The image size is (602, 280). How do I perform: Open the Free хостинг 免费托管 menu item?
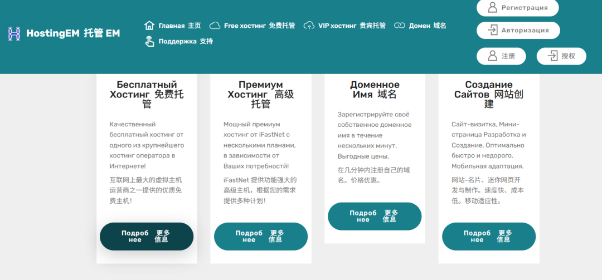point(253,26)
